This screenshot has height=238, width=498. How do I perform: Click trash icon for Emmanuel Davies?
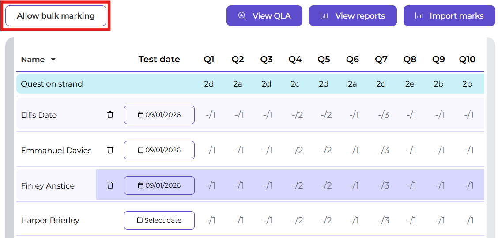[110, 150]
